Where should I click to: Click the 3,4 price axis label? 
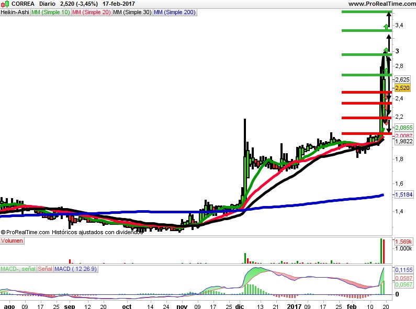pos(399,25)
